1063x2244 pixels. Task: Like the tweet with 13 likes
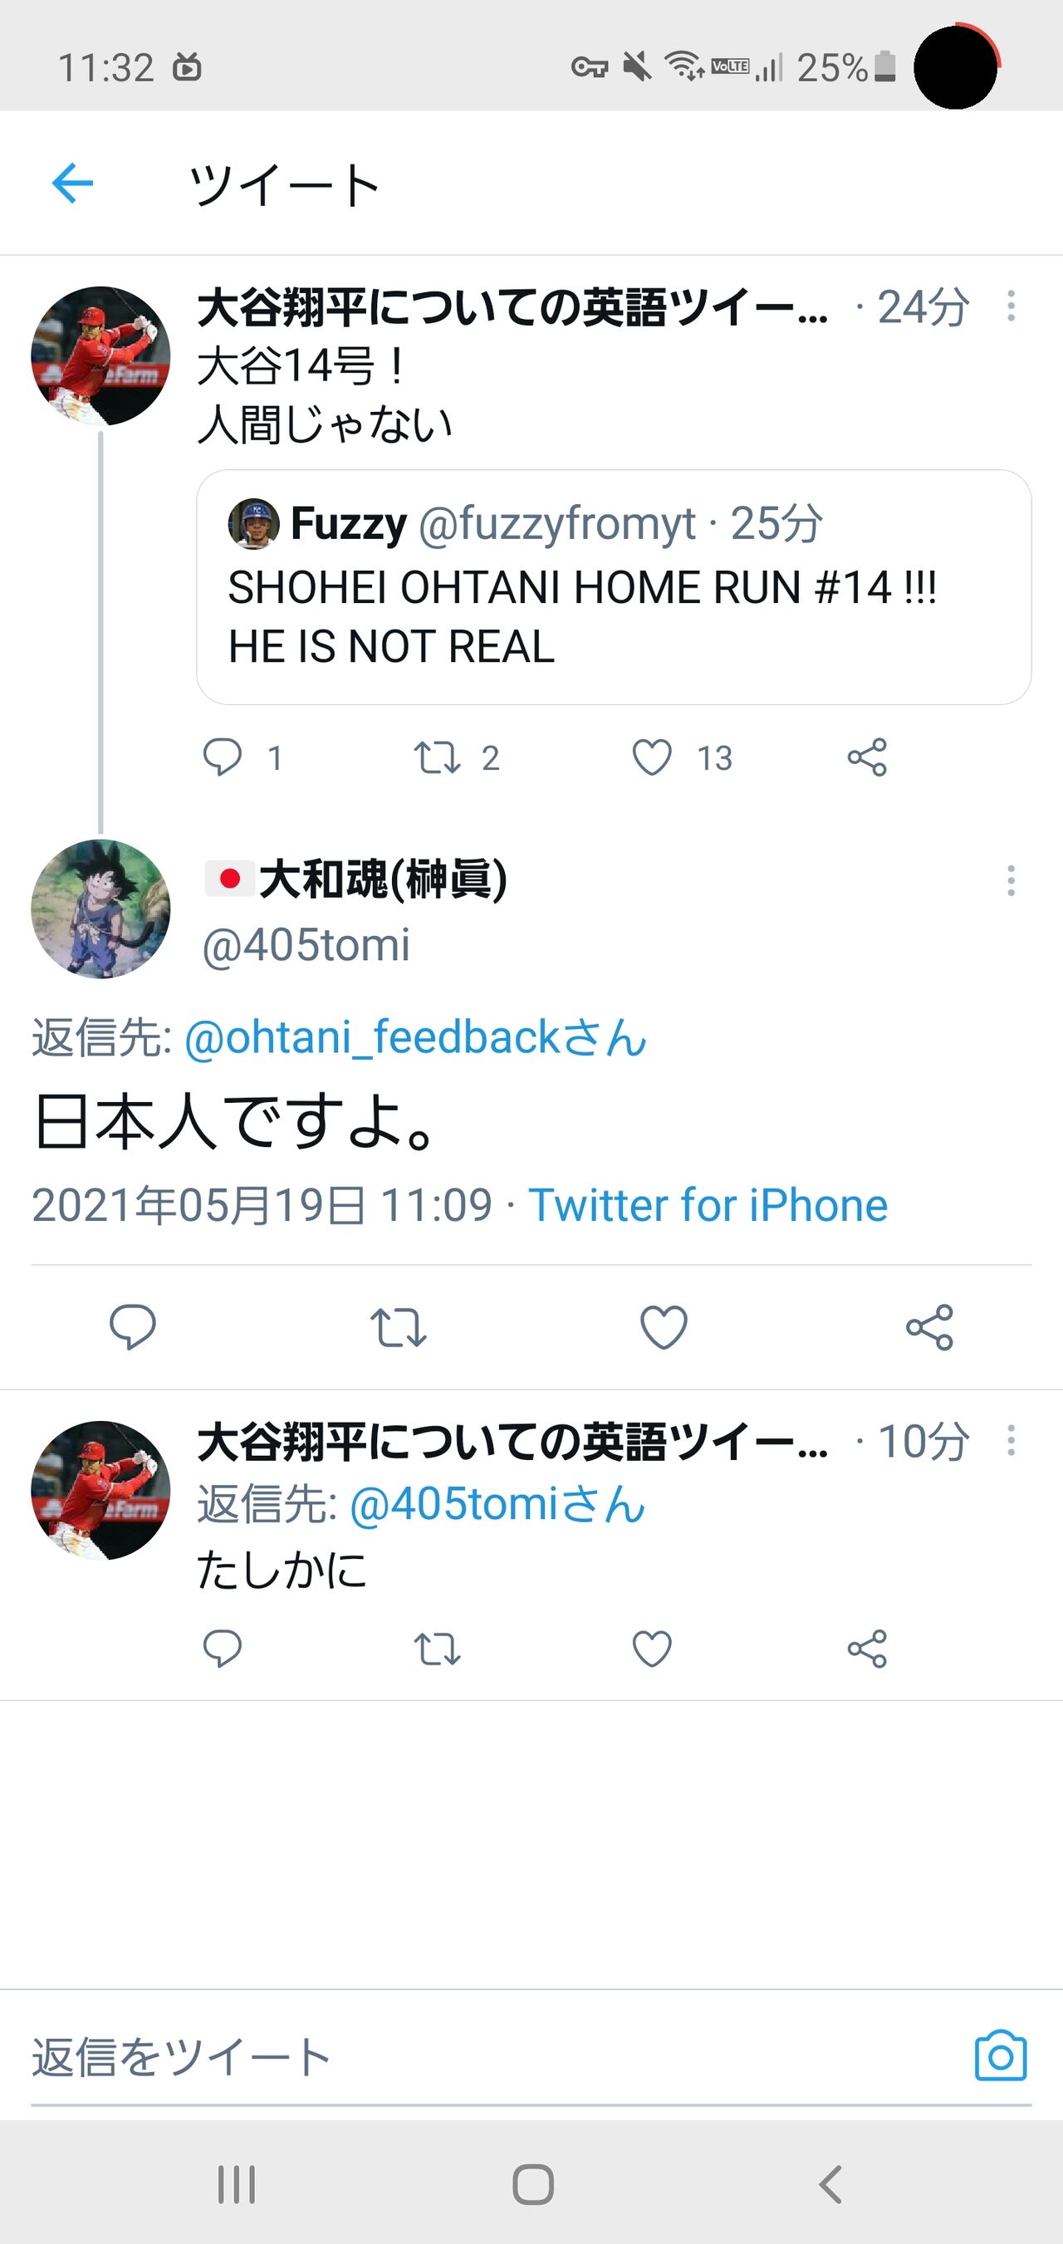click(x=652, y=757)
